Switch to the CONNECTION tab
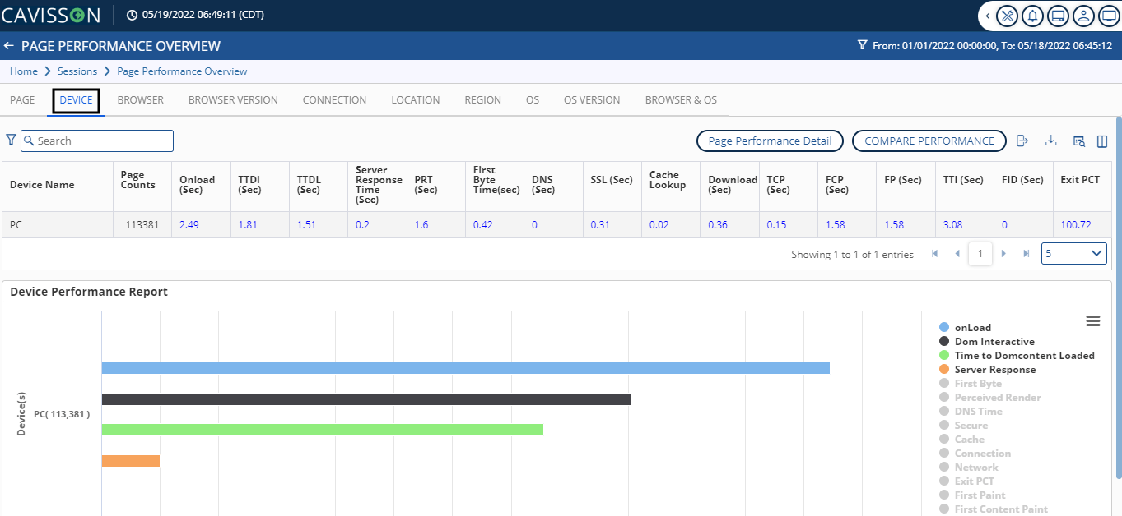This screenshot has width=1122, height=516. click(x=334, y=100)
